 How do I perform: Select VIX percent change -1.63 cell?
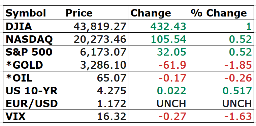point(221,116)
